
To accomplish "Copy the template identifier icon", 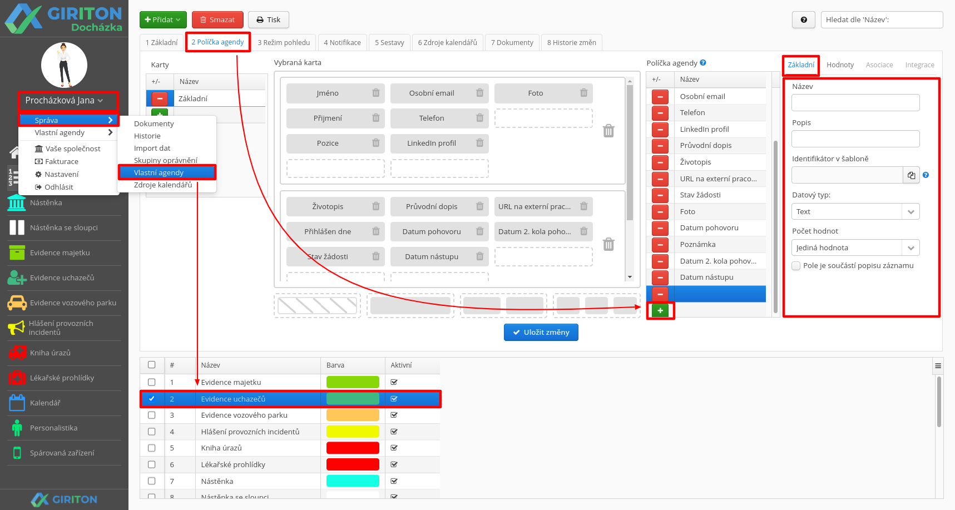I will tap(911, 175).
